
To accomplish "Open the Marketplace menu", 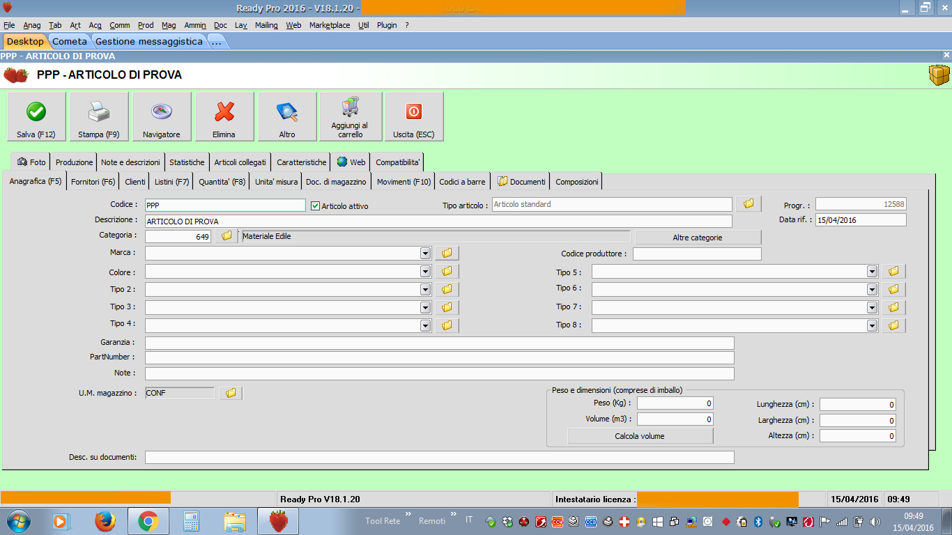I will tap(330, 25).
